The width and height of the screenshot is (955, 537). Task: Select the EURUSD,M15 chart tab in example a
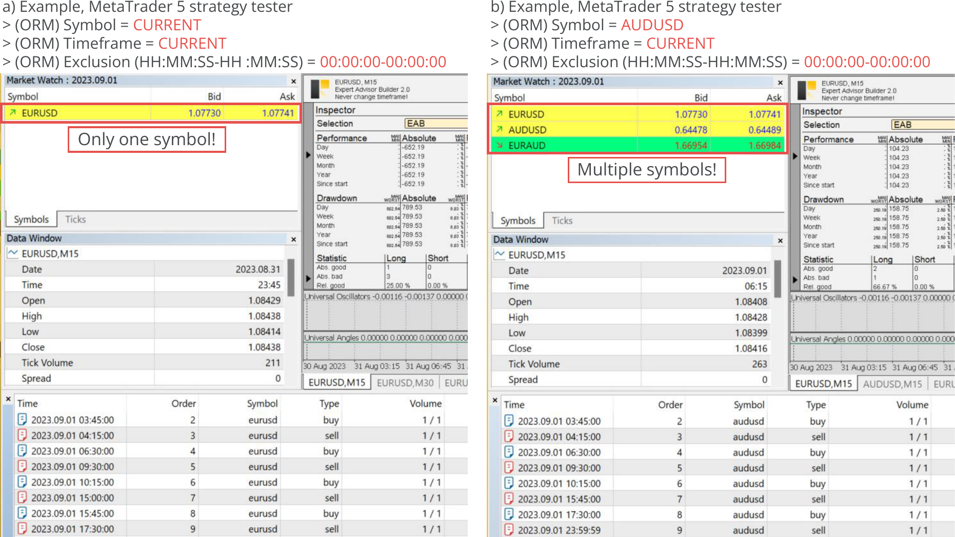coord(337,383)
